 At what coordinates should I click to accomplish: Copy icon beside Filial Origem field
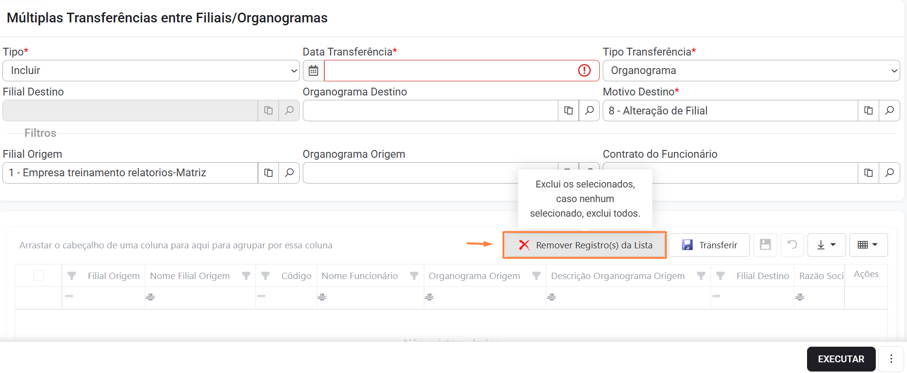coord(268,173)
